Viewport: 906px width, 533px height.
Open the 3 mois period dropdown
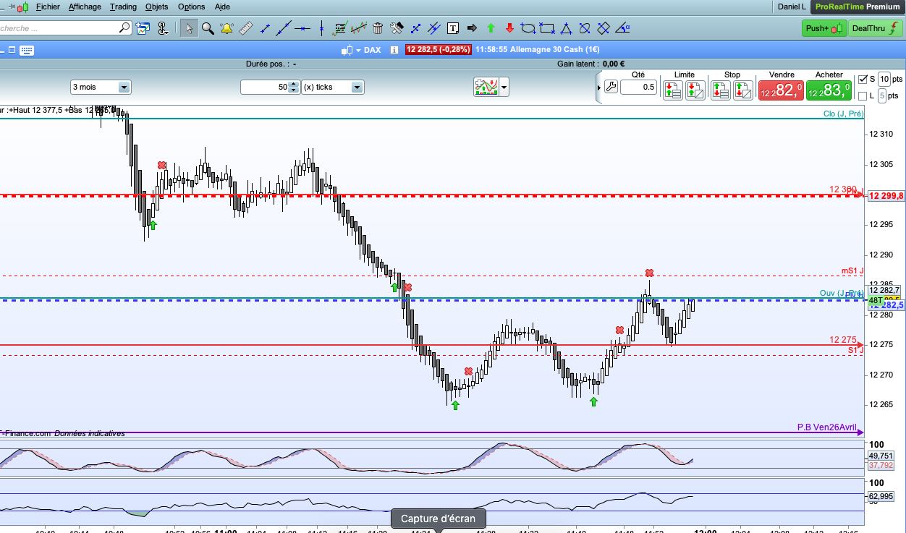pos(124,87)
